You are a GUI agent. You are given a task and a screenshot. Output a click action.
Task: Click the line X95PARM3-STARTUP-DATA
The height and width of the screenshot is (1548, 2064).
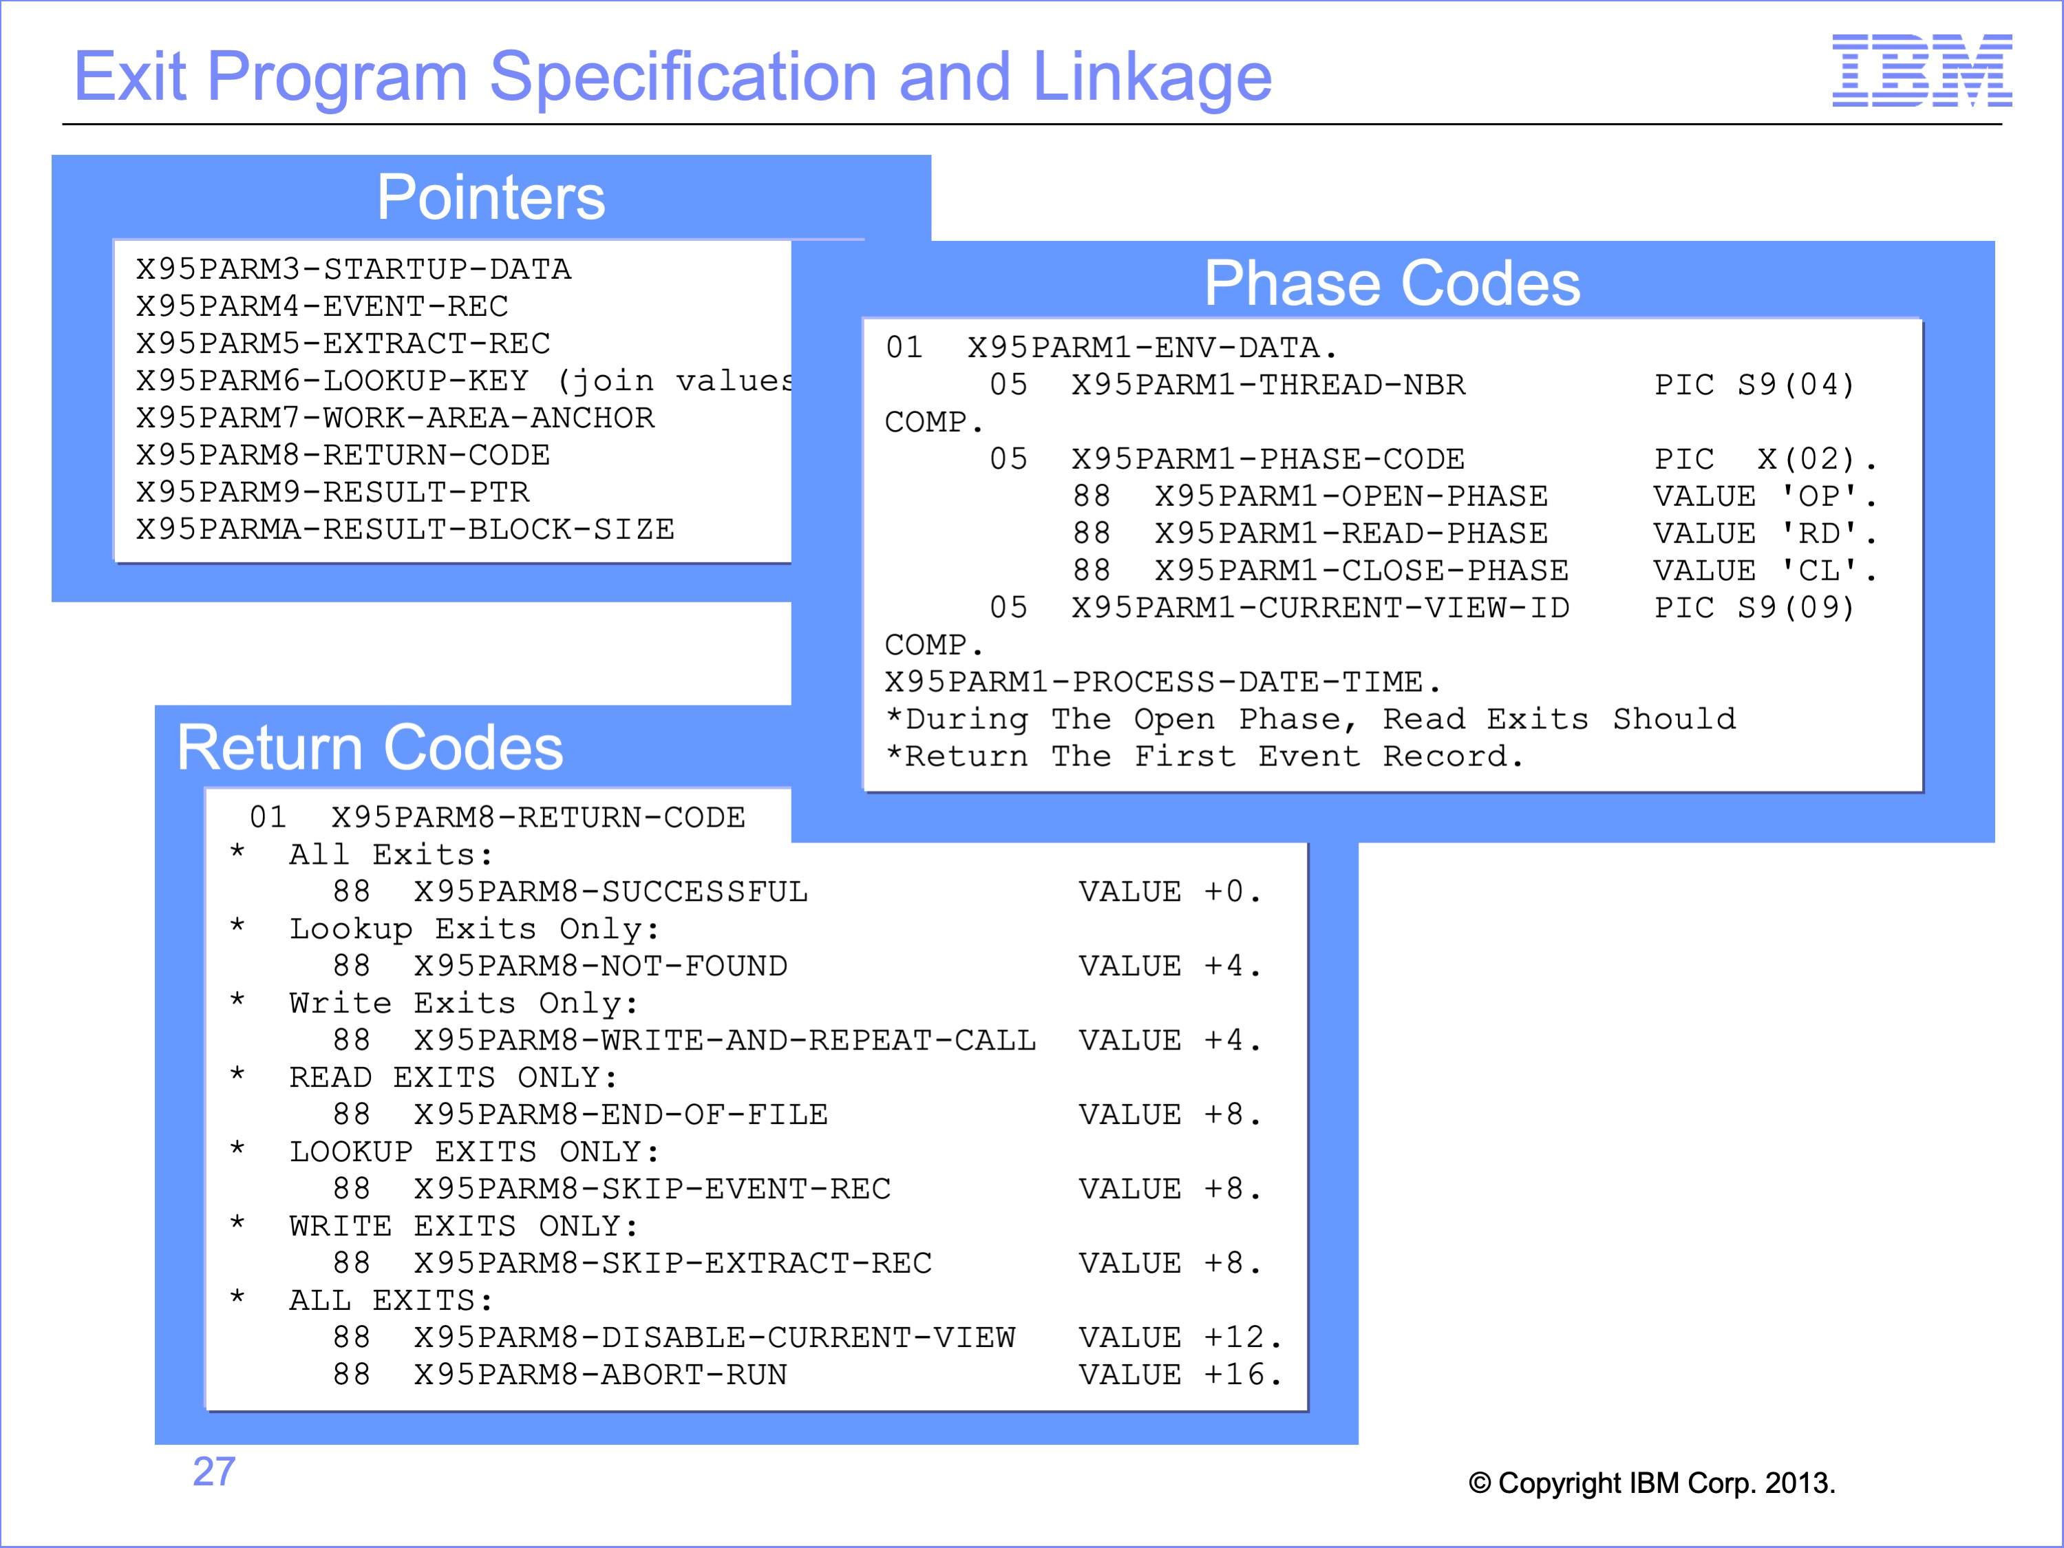pos(354,270)
